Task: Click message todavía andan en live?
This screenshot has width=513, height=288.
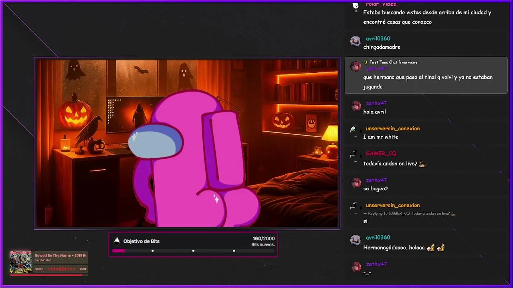Action: point(390,164)
